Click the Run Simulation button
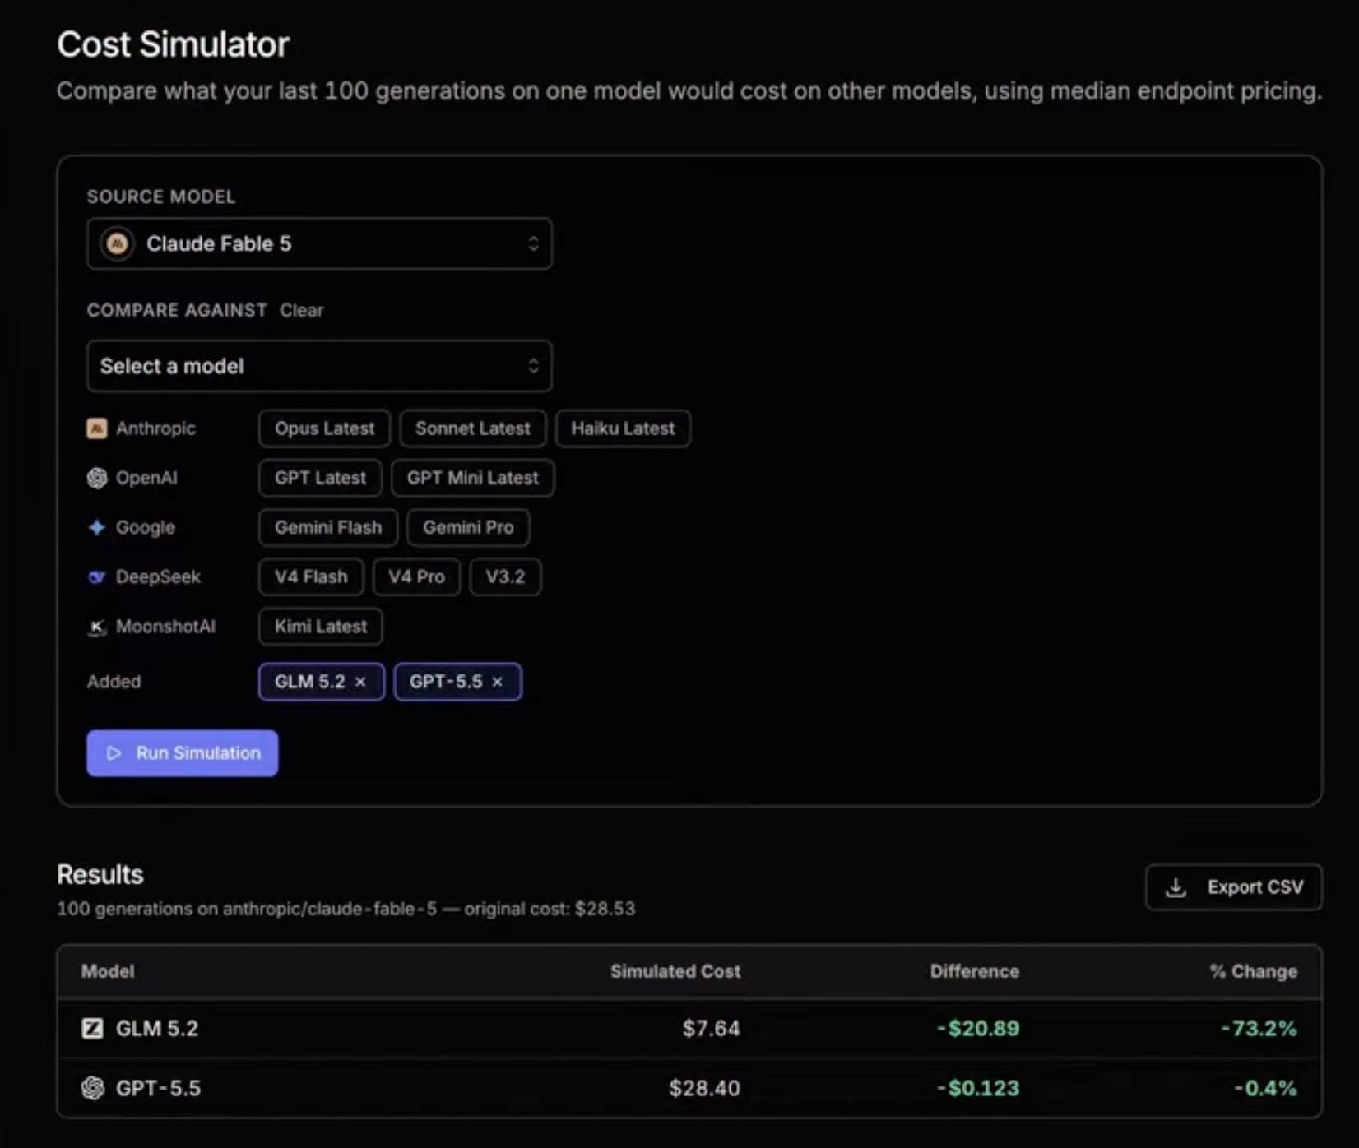The height and width of the screenshot is (1148, 1359). tap(182, 753)
